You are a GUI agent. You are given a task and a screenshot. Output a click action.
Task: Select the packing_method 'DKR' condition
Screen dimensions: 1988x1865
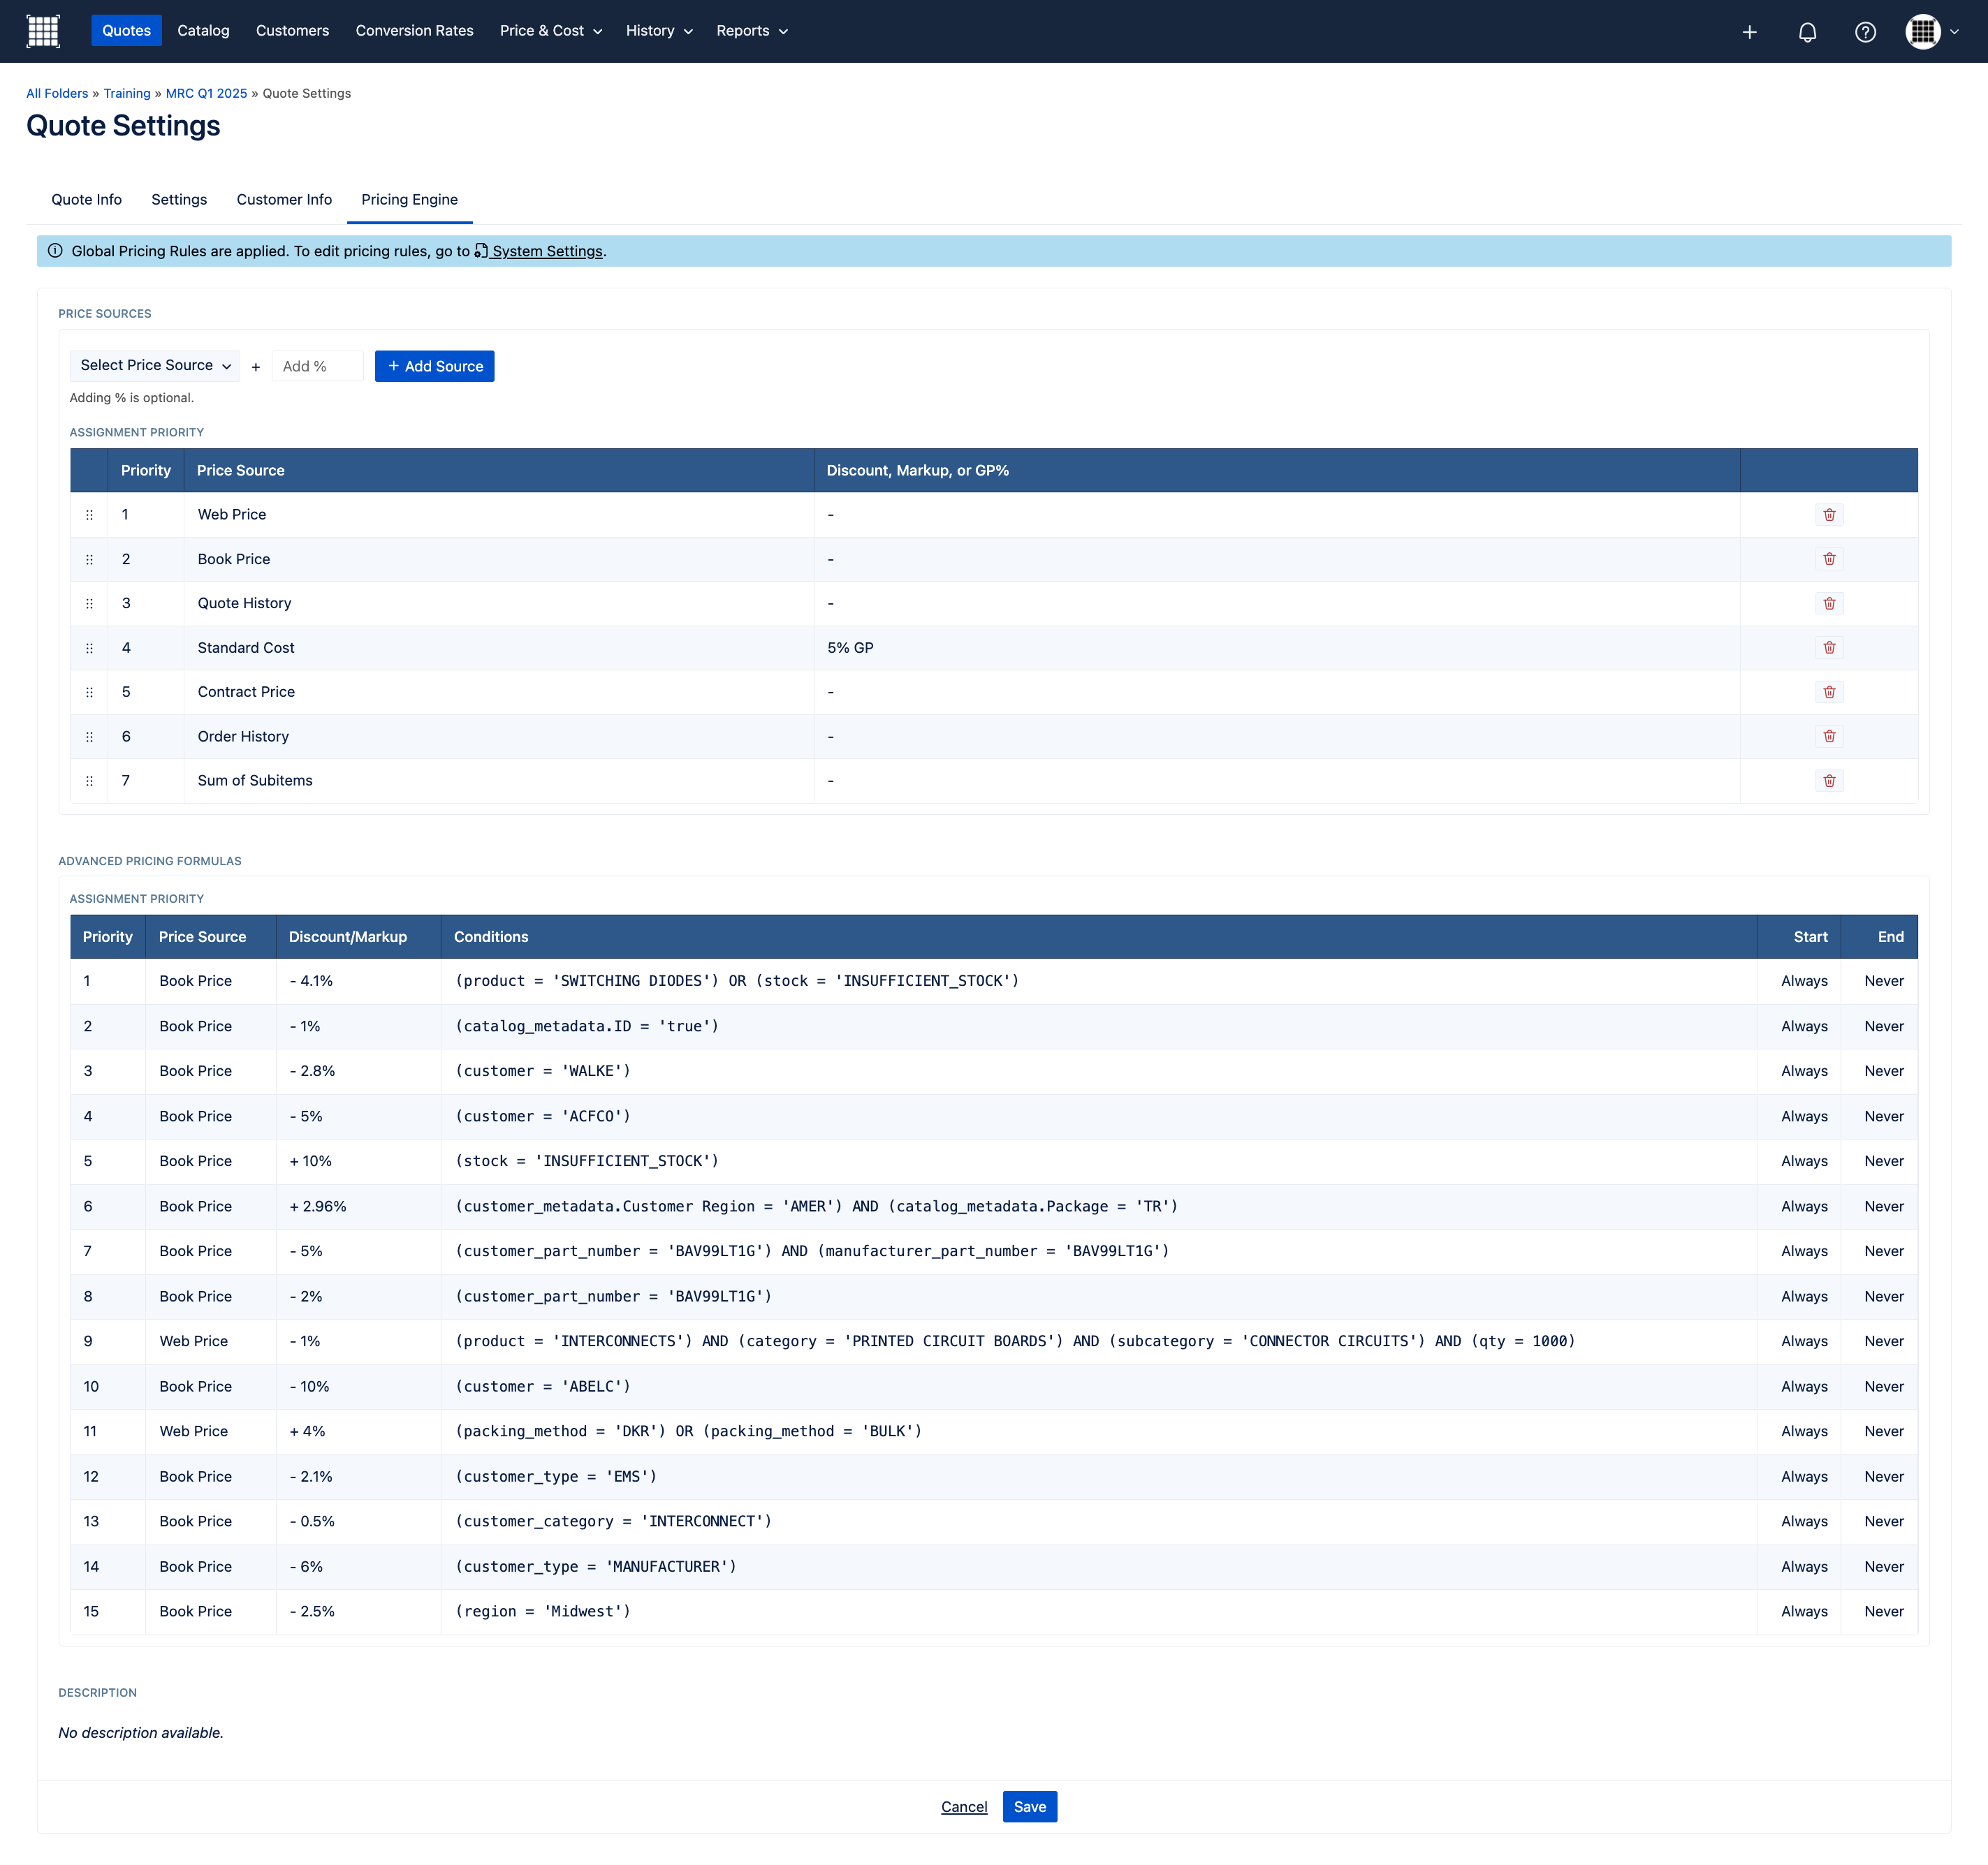tap(689, 1431)
